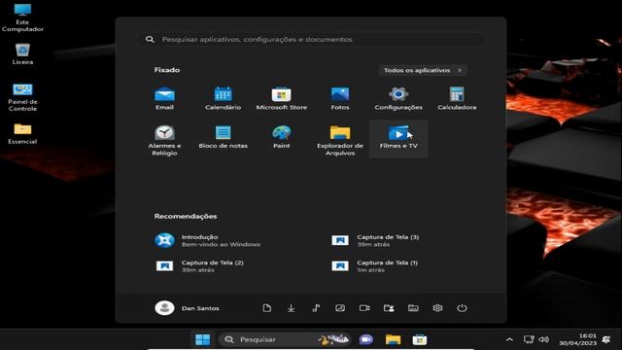
Task: Launch Bloco de notas
Action: (223, 137)
